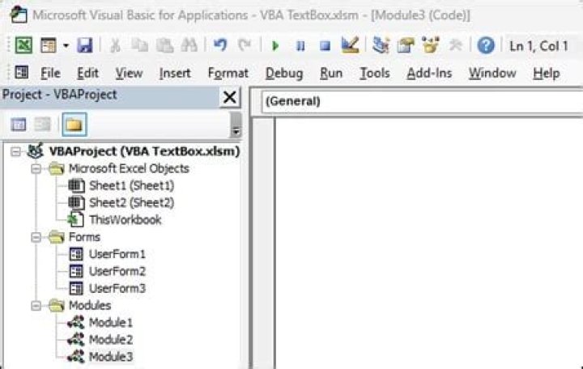Click the Cut scissors icon

coord(115,45)
